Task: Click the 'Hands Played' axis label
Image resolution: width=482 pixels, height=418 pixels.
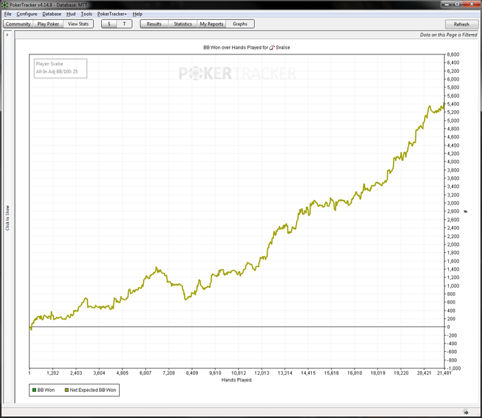Action: pos(236,380)
